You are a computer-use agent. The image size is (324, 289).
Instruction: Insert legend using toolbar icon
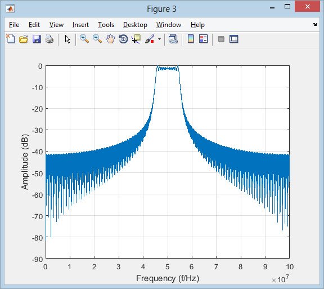203,39
